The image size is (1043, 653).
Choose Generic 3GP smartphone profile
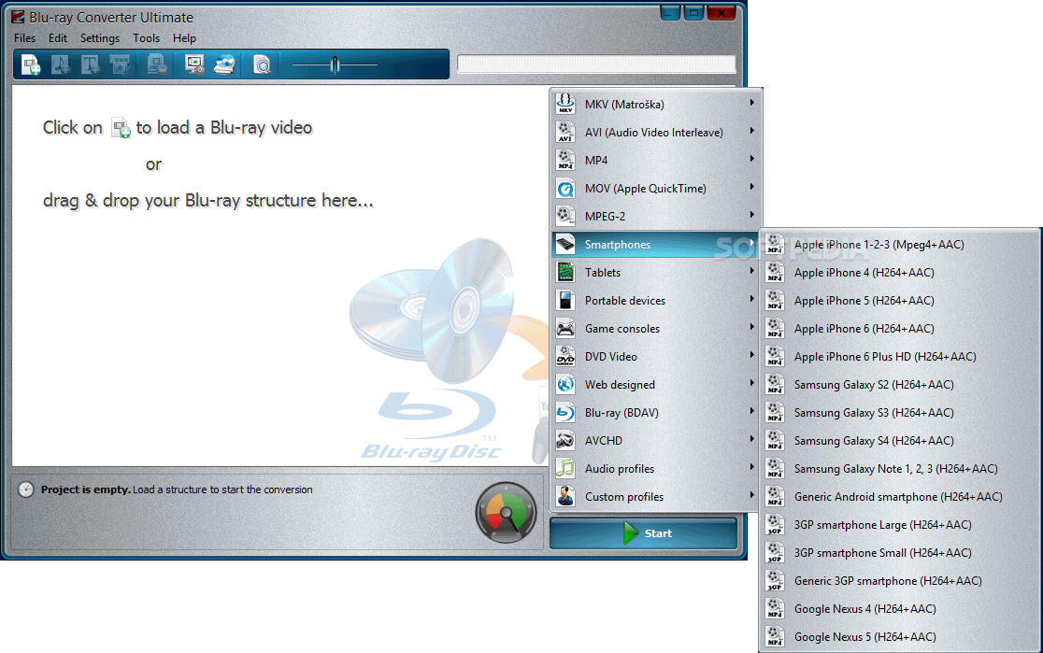coord(899,580)
